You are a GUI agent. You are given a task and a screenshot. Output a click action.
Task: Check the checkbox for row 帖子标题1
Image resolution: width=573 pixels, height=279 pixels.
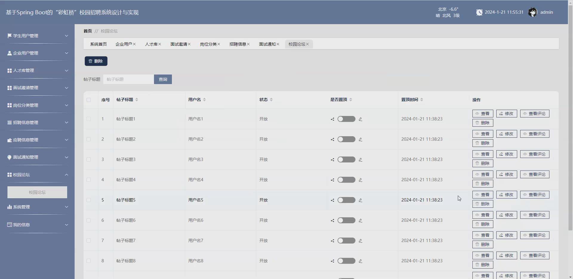[x=89, y=119]
